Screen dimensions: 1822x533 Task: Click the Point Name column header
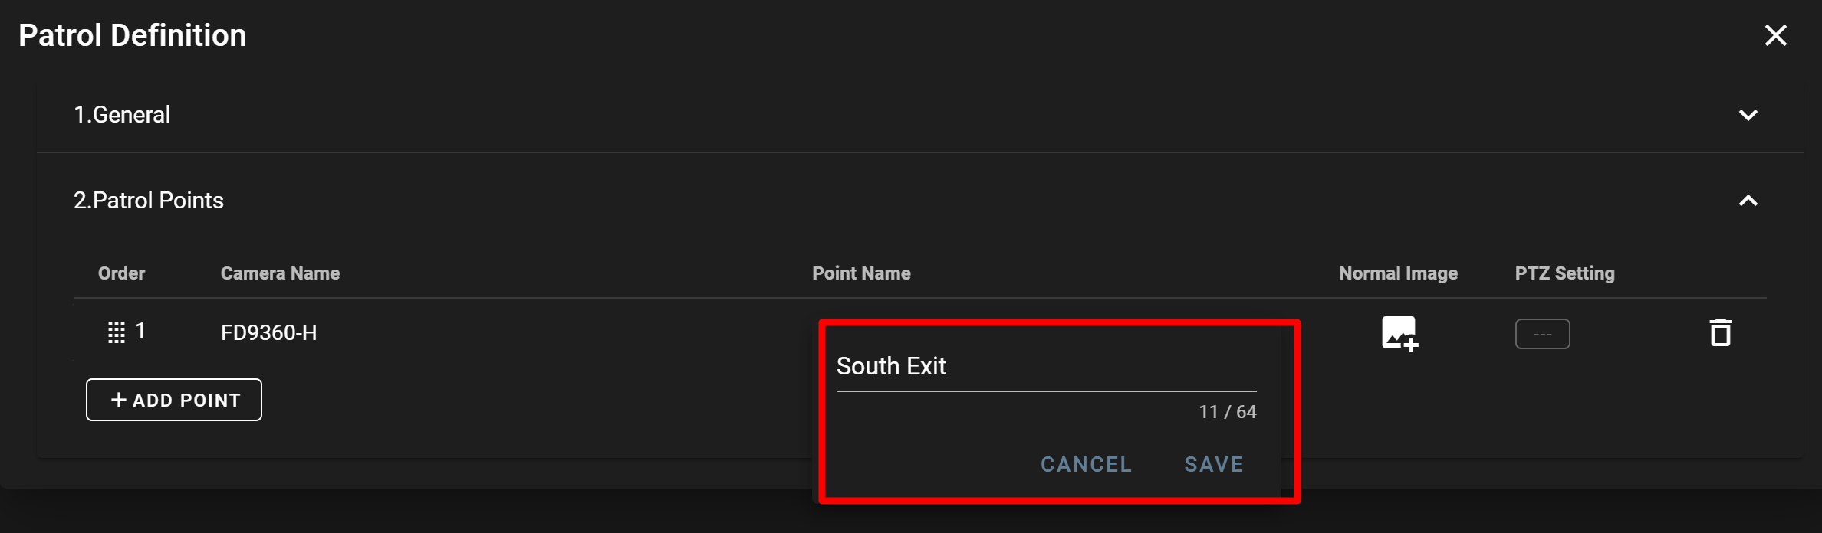(861, 273)
